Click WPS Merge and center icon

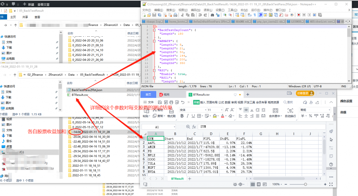pos(275,113)
